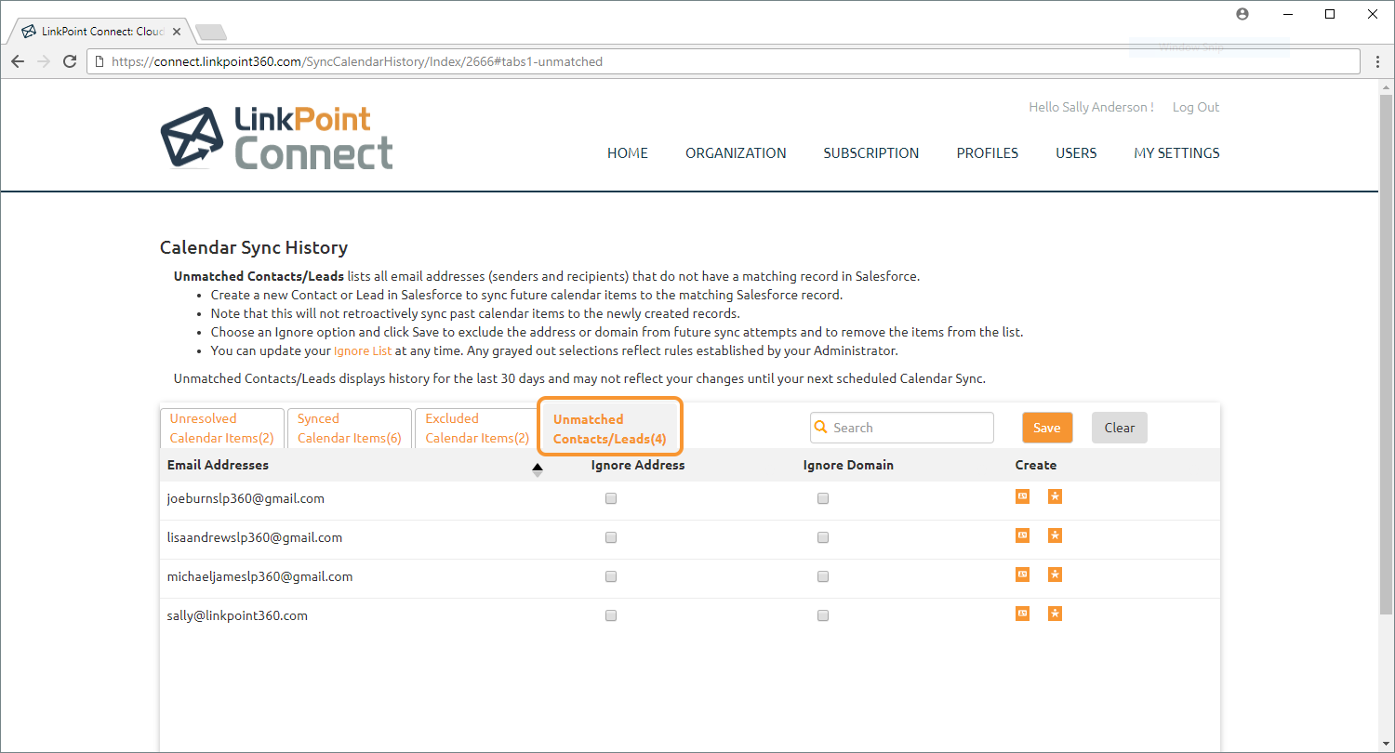Open a new browser tab
This screenshot has width=1395, height=753.
pos(211,33)
